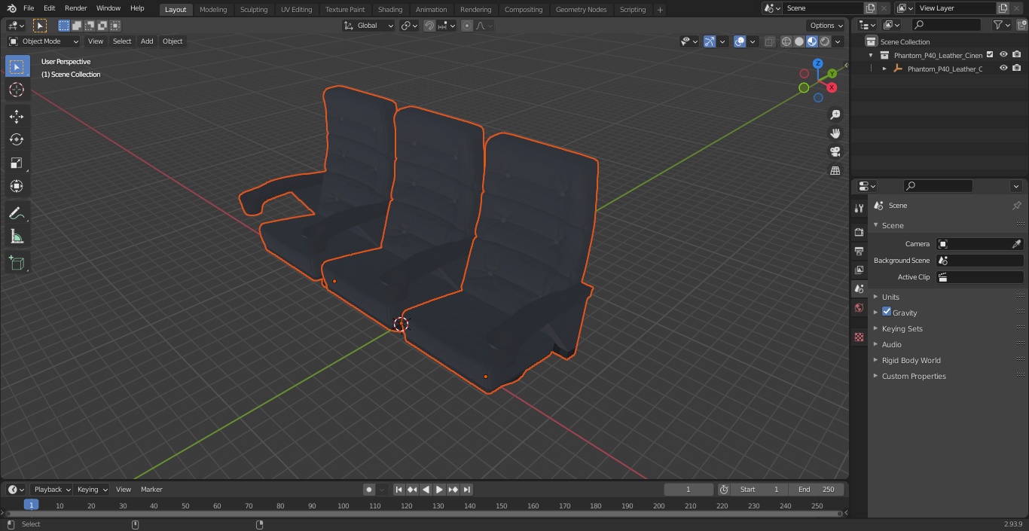This screenshot has width=1029, height=531.
Task: Click frame 100 on the timeline ruler
Action: (344, 506)
